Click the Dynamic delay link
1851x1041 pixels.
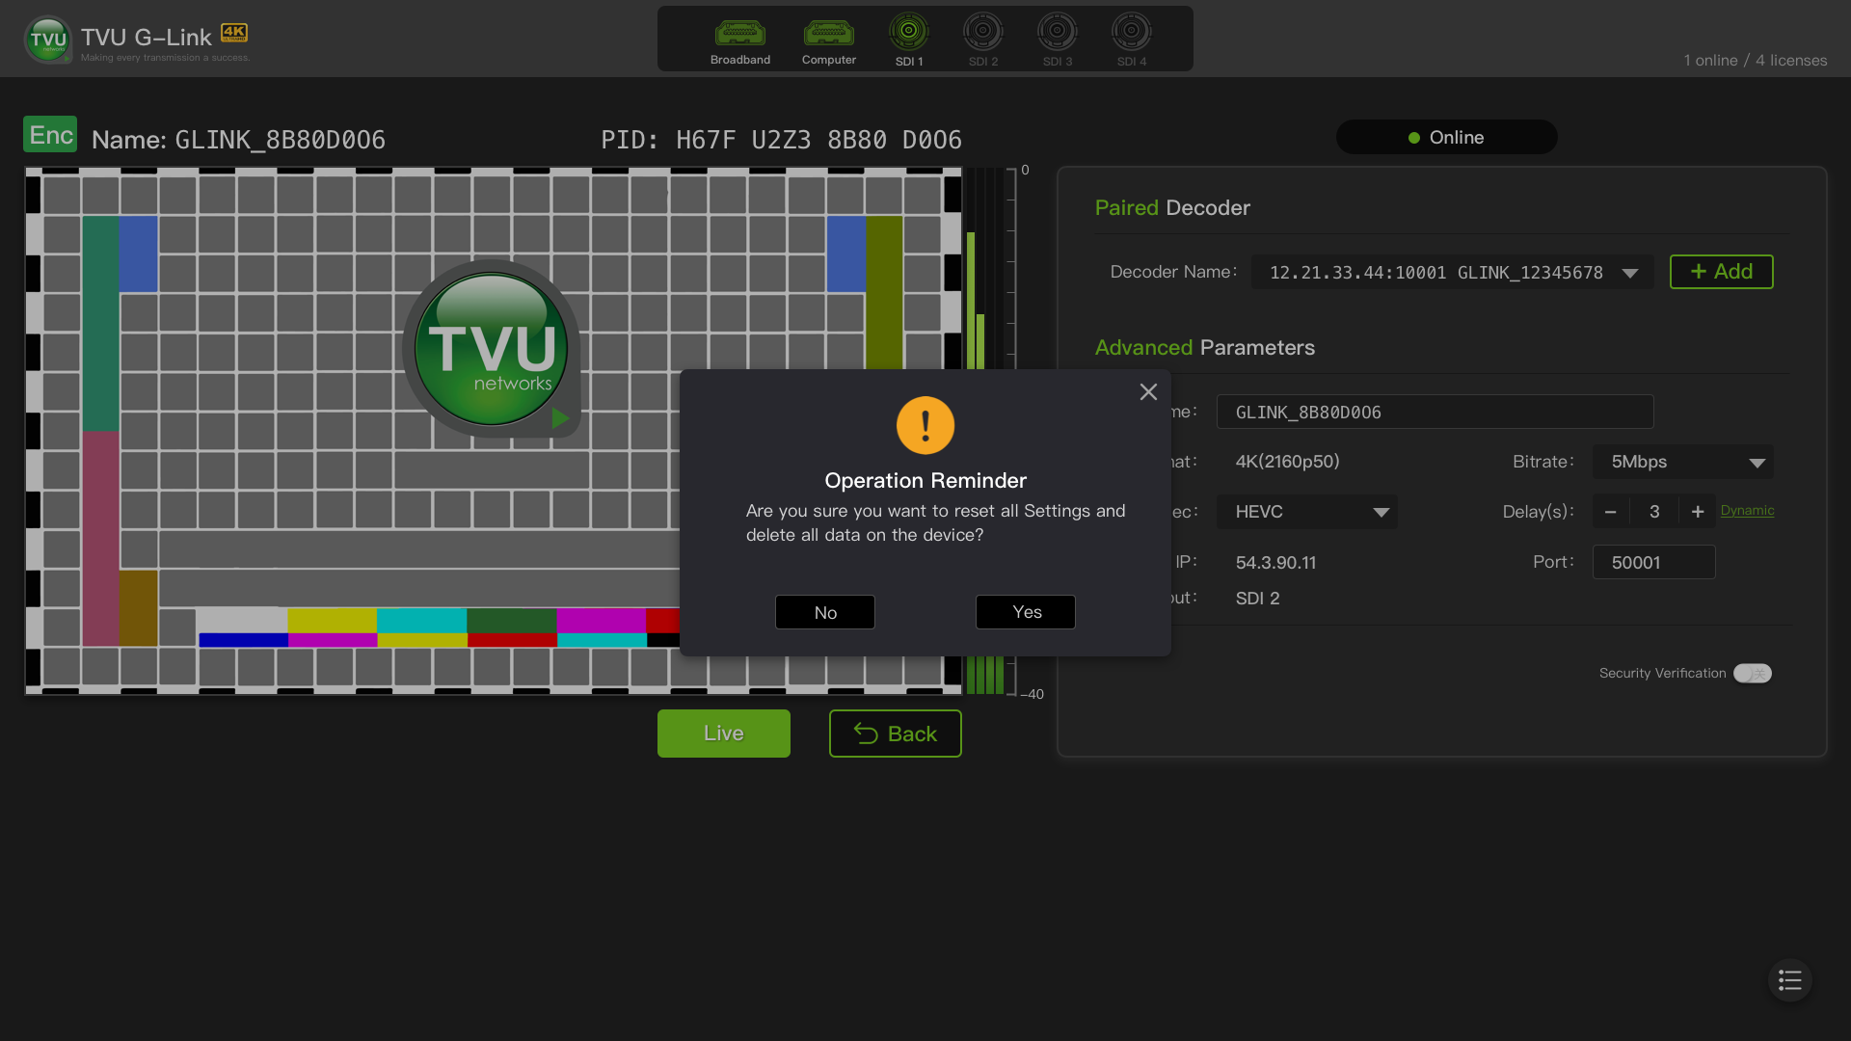click(x=1746, y=511)
